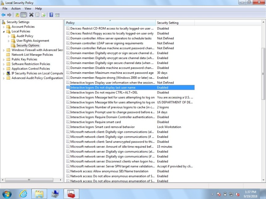Expand the Account Policies tree node
The height and width of the screenshot is (199, 266).
click(4, 27)
